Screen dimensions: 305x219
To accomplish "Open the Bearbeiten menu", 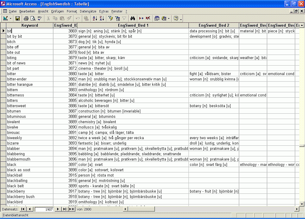I will click(x=27, y=12).
